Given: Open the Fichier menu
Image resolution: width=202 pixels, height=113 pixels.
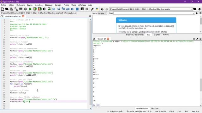Looking at the screenshot, I should coord(4,5).
